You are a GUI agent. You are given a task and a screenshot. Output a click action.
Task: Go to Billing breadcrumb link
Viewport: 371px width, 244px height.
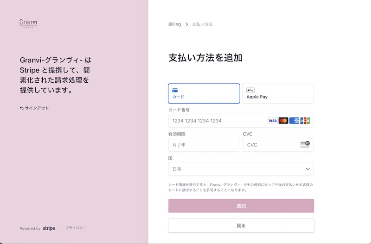[175, 24]
